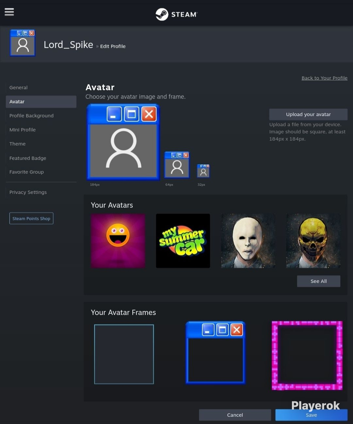Select the smiley face avatar
This screenshot has height=424, width=353.
click(x=118, y=241)
